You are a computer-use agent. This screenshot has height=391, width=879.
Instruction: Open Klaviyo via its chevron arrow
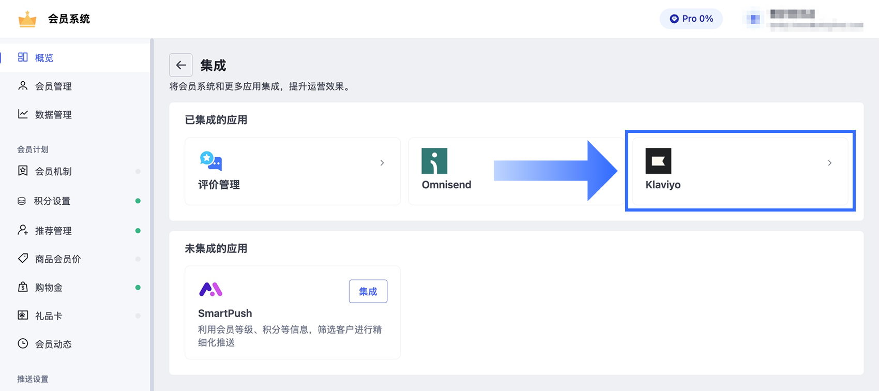pyautogui.click(x=829, y=163)
